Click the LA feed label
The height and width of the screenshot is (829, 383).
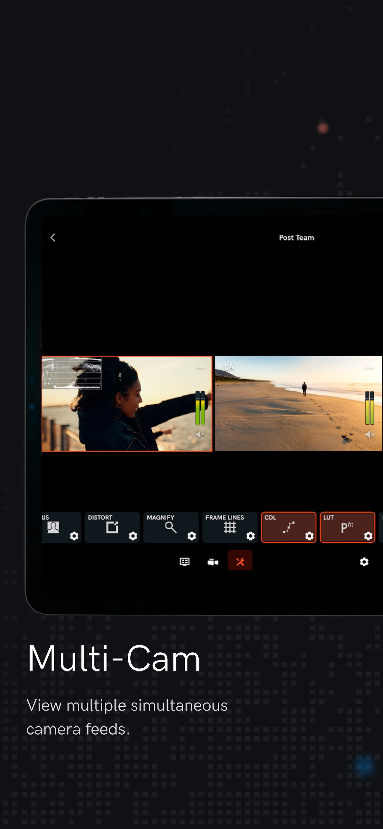[x=229, y=367]
